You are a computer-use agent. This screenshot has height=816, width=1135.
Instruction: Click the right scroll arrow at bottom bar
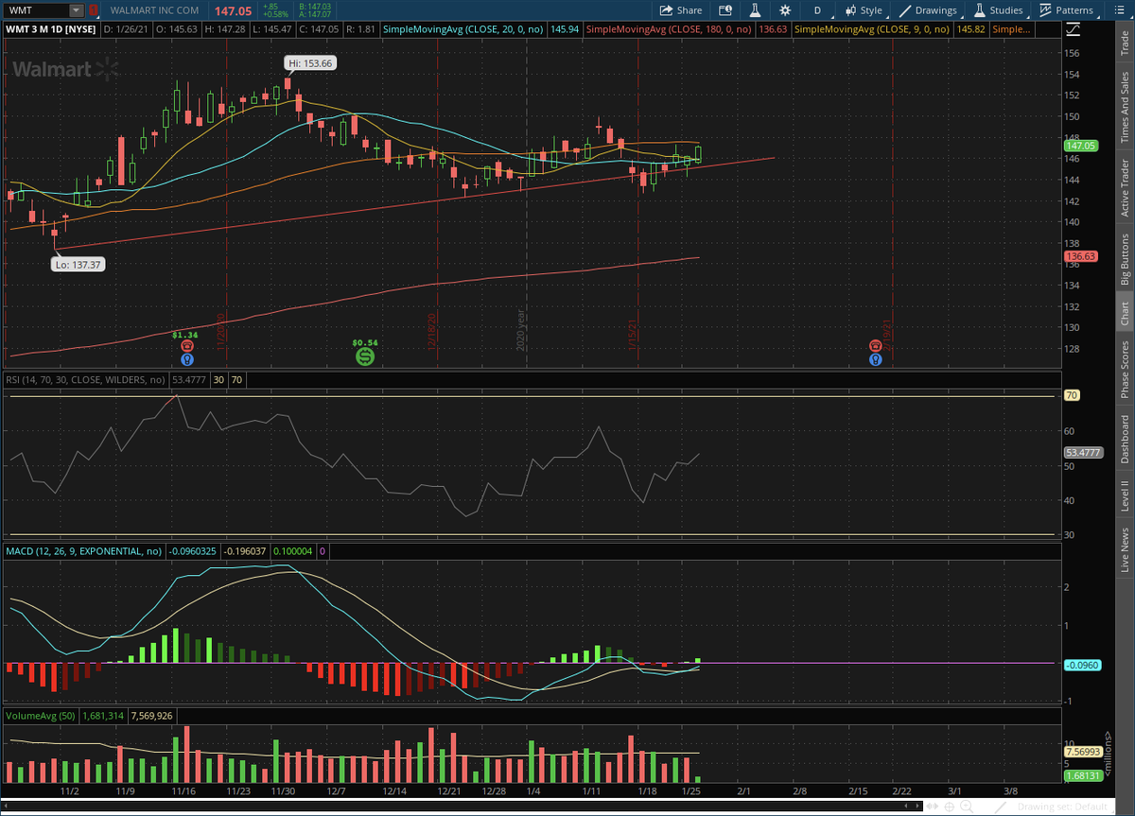917,807
